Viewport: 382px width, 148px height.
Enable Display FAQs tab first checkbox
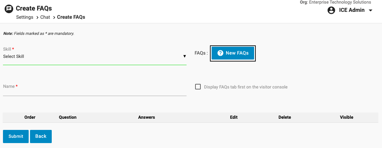click(x=198, y=87)
